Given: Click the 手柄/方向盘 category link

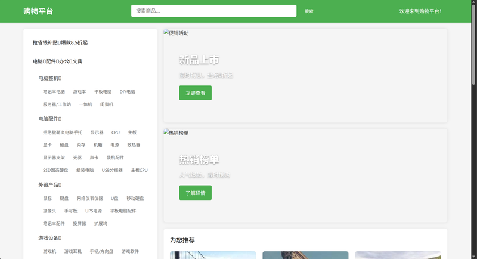Looking at the screenshot, I should click(101, 252).
